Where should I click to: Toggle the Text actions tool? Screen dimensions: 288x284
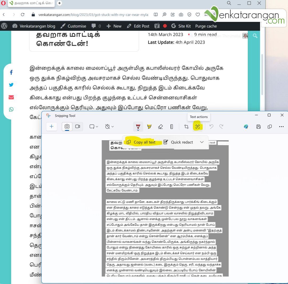click(x=197, y=127)
